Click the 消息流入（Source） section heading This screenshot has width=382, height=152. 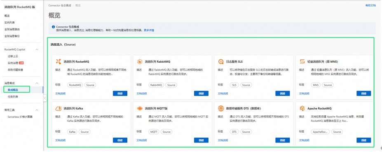tap(63, 44)
